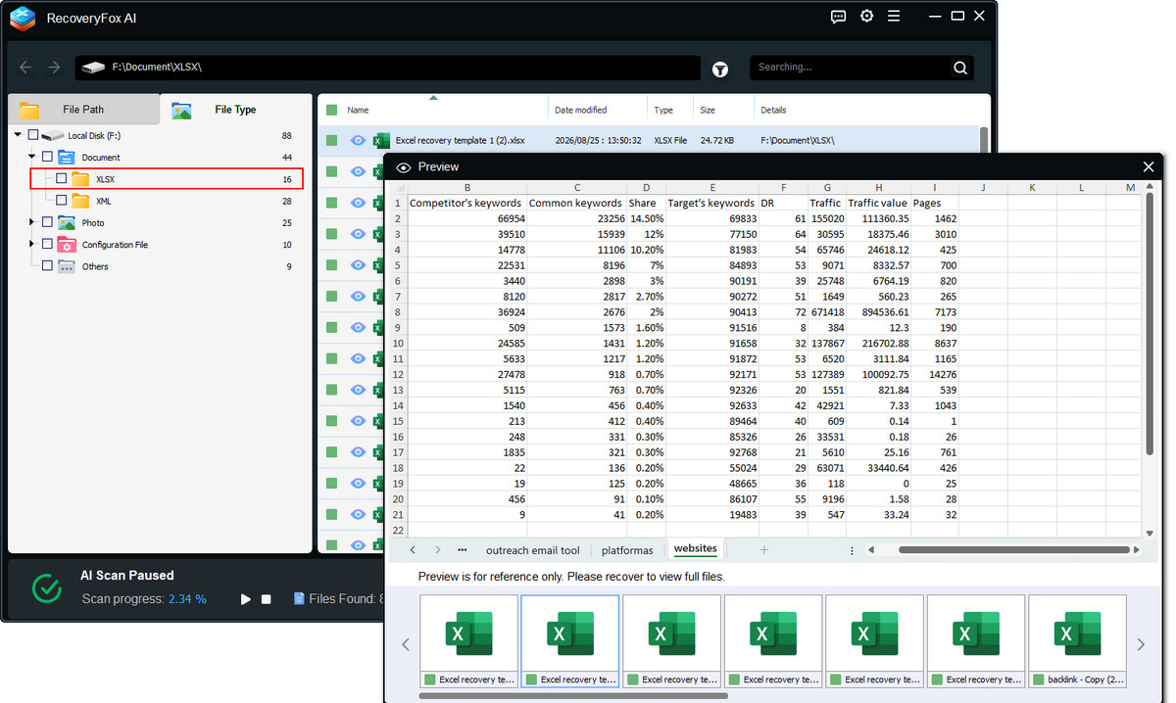Viewport: 1176px width, 703px height.
Task: Toggle the Photo folder checkbox
Action: coord(47,222)
